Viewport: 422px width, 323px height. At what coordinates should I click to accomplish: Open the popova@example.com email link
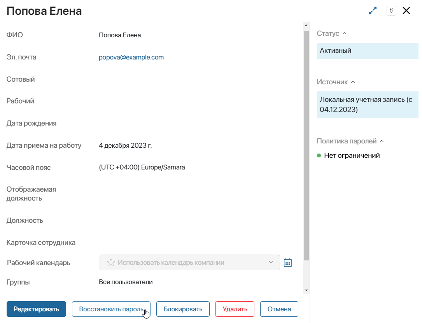coord(131,57)
